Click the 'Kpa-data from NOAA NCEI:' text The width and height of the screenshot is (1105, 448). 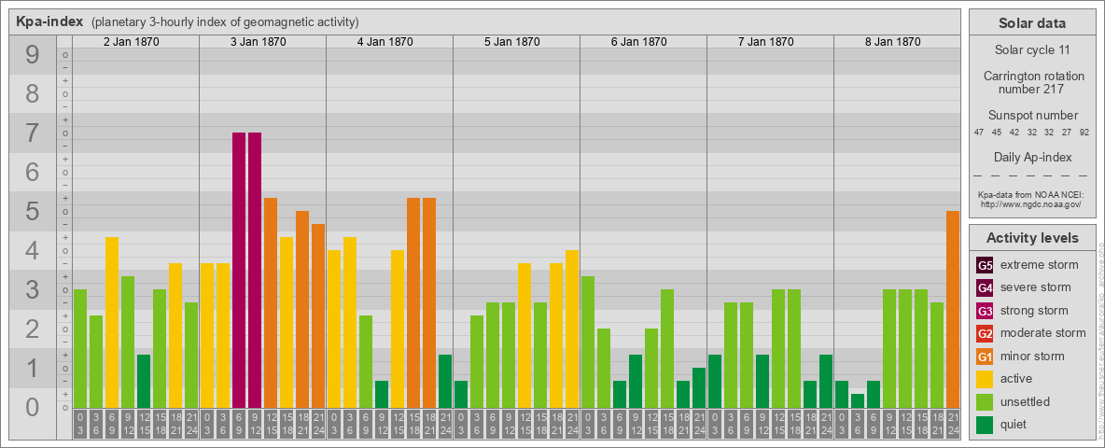[1031, 194]
